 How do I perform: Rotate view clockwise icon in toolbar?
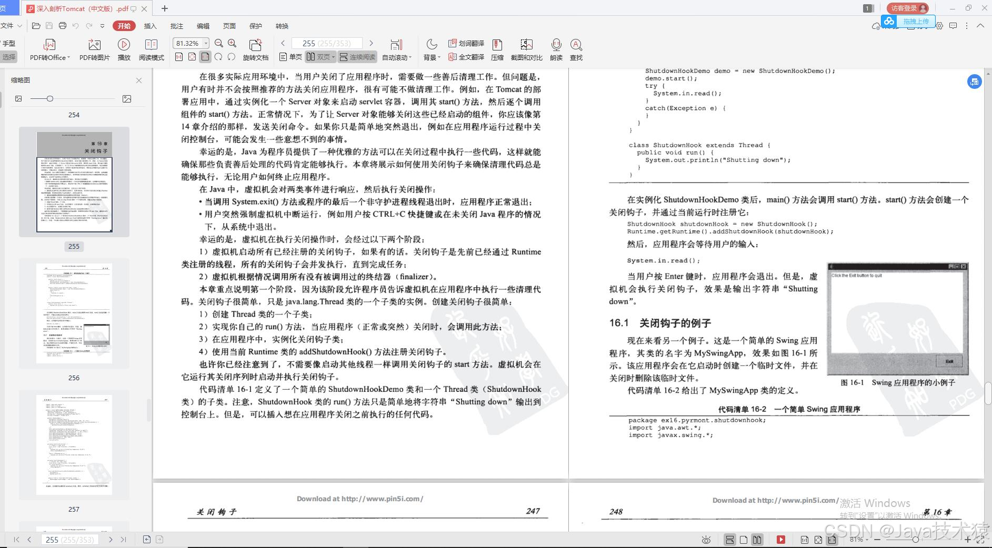tap(218, 57)
